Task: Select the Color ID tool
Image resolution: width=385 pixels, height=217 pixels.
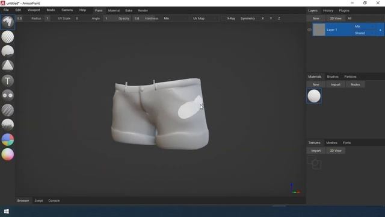Action: pyautogui.click(x=8, y=139)
